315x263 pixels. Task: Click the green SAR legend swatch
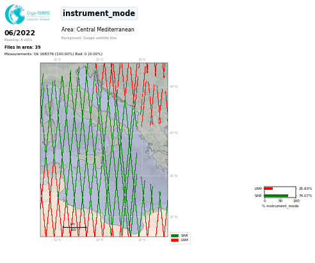175,235
